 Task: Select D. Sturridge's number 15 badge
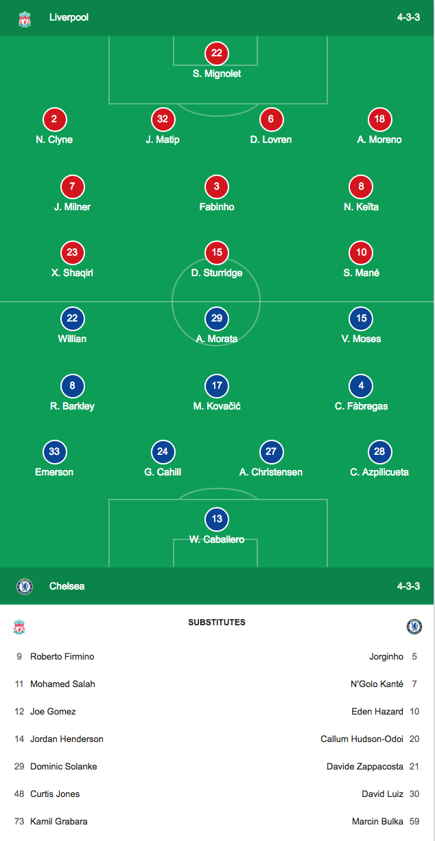click(217, 253)
